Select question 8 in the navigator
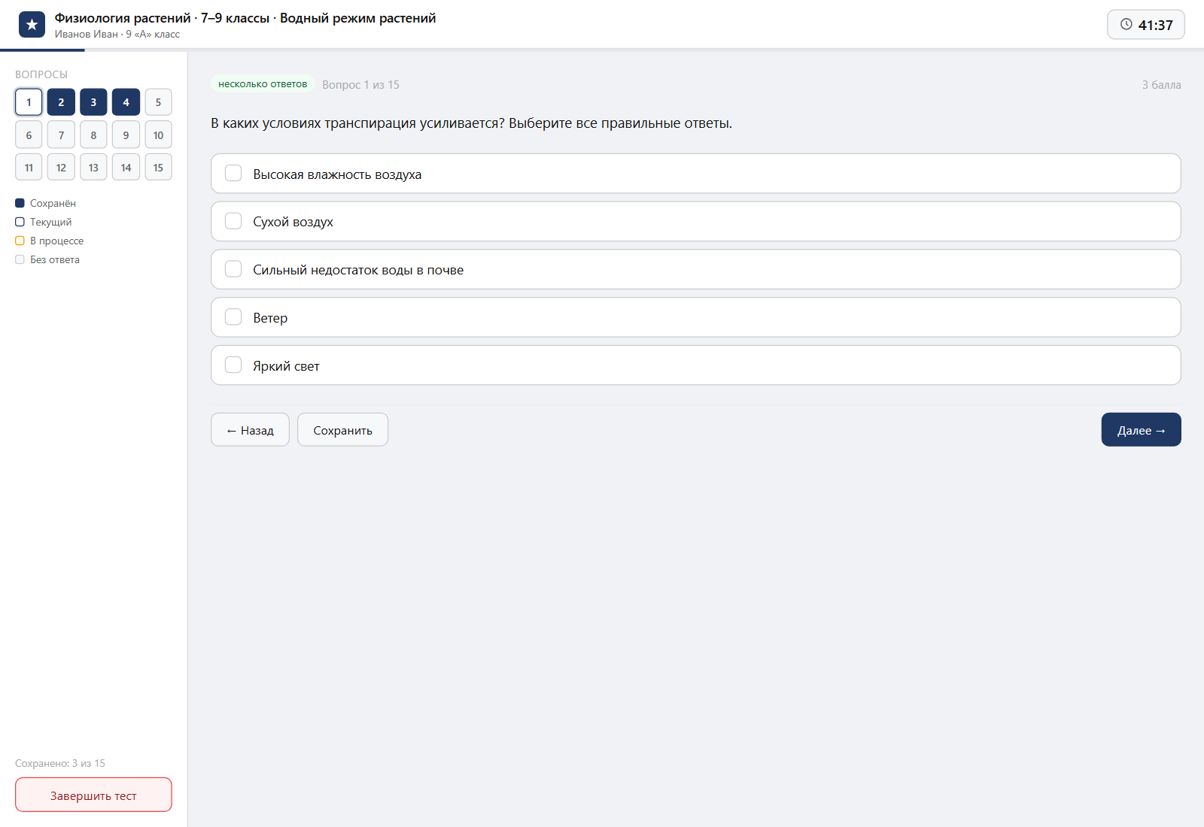This screenshot has width=1204, height=827. click(x=93, y=135)
